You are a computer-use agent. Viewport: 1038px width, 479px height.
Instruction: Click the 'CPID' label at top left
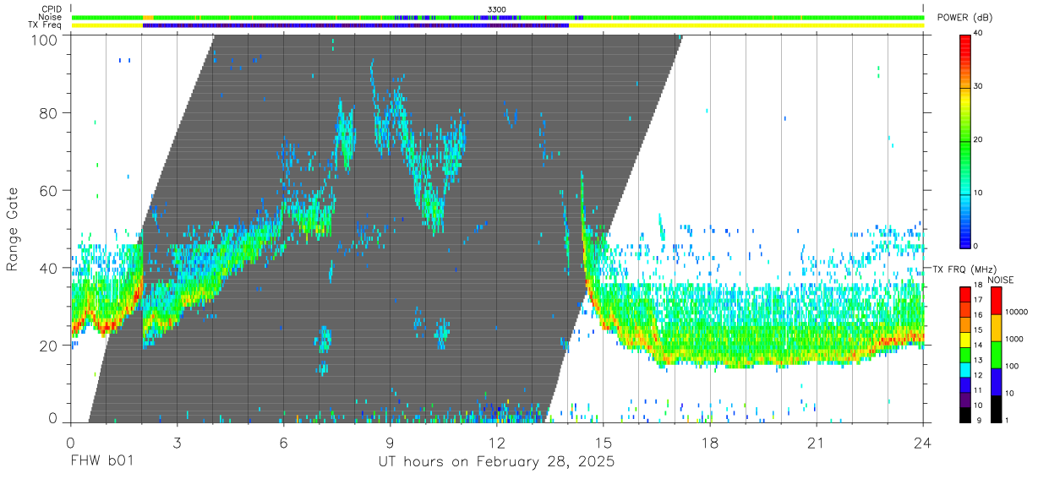pyautogui.click(x=52, y=9)
